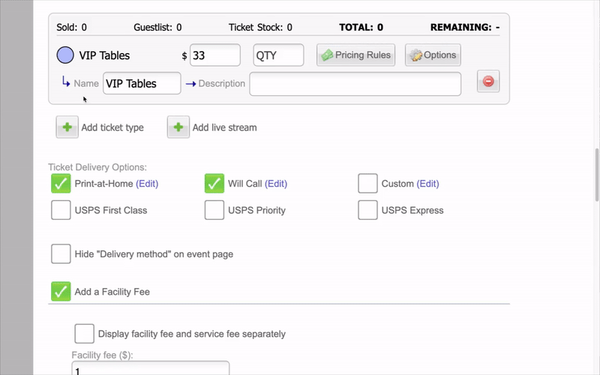Uncheck the Print-at-Home delivery option

(61, 183)
